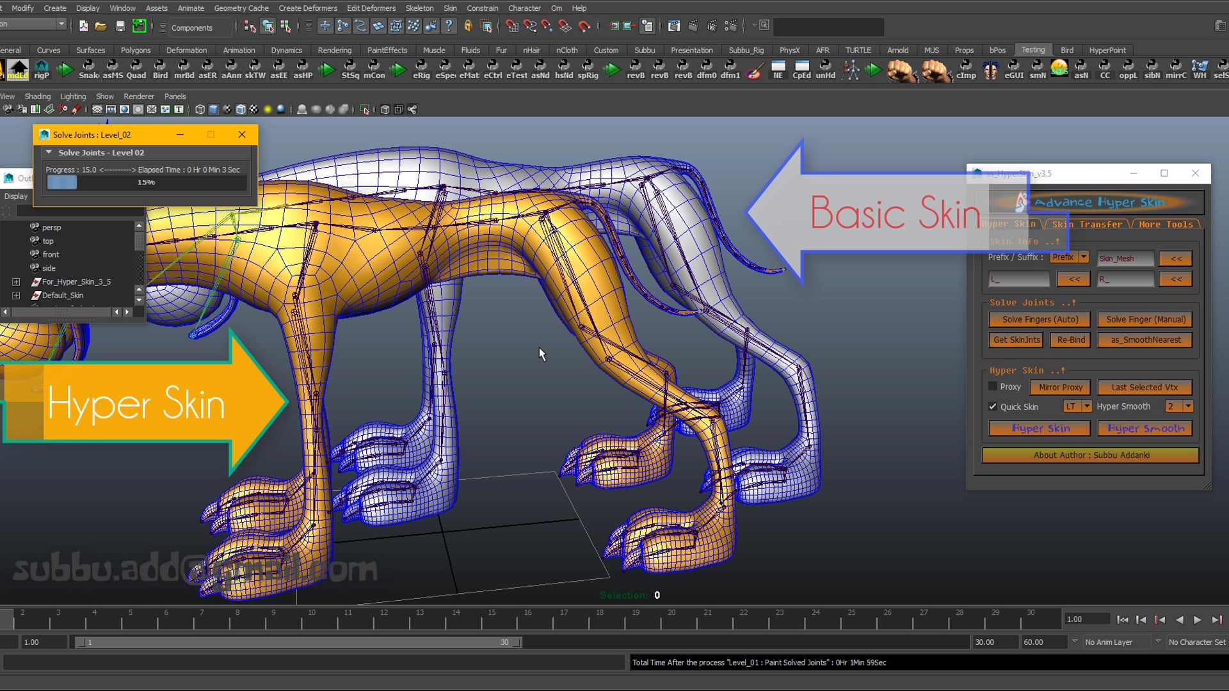Open the Edit Deformers menu
This screenshot has height=691, width=1229.
pos(371,8)
